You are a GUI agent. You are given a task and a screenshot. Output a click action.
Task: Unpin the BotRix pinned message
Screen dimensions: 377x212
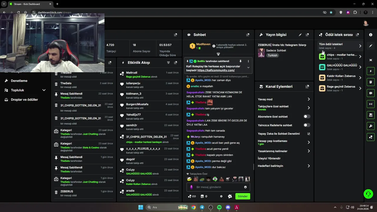click(240, 61)
